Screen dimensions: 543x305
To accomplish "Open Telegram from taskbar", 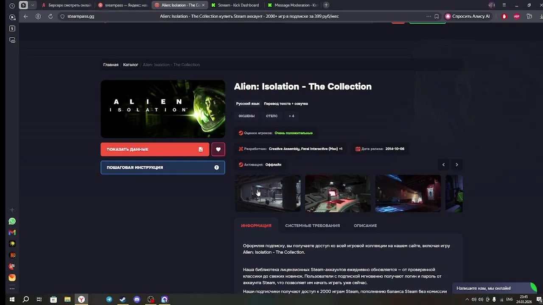I will coord(109,299).
